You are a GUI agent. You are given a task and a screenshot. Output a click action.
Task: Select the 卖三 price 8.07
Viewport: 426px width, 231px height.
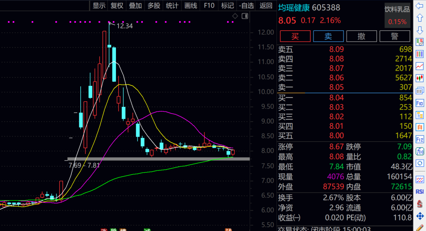336,69
